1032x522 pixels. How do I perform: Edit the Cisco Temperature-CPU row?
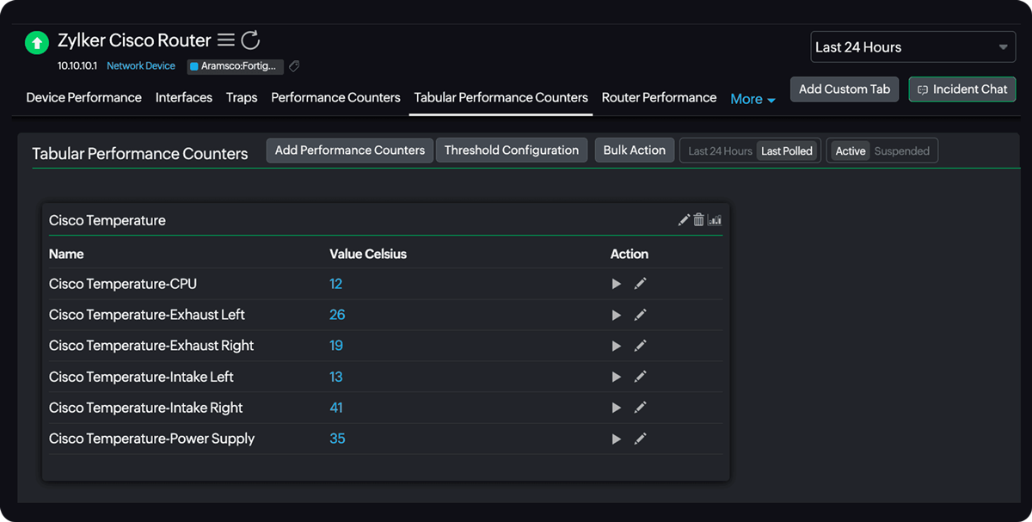pos(641,283)
